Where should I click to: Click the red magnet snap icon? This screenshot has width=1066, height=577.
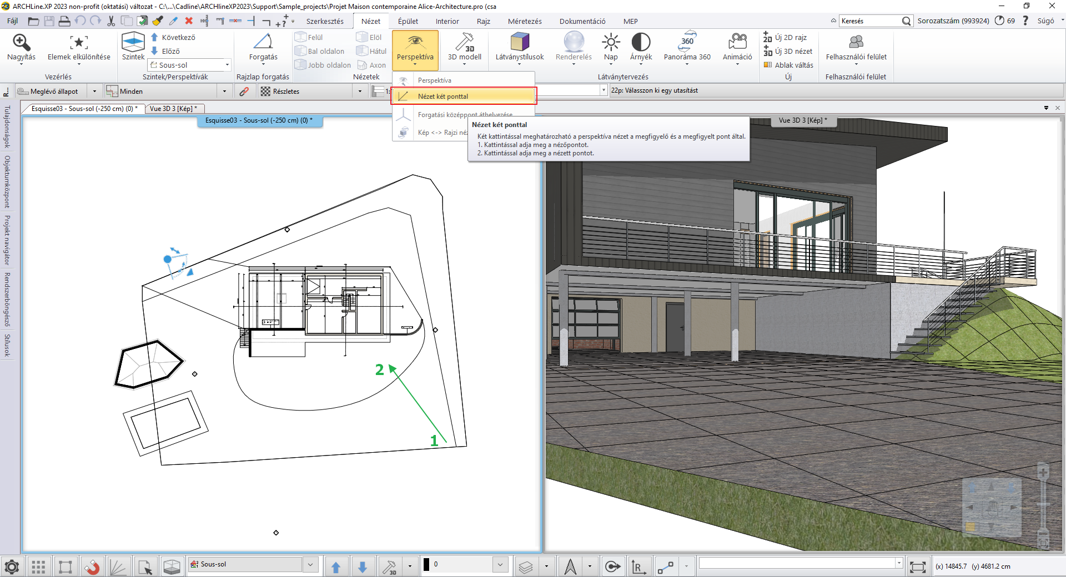click(92, 566)
